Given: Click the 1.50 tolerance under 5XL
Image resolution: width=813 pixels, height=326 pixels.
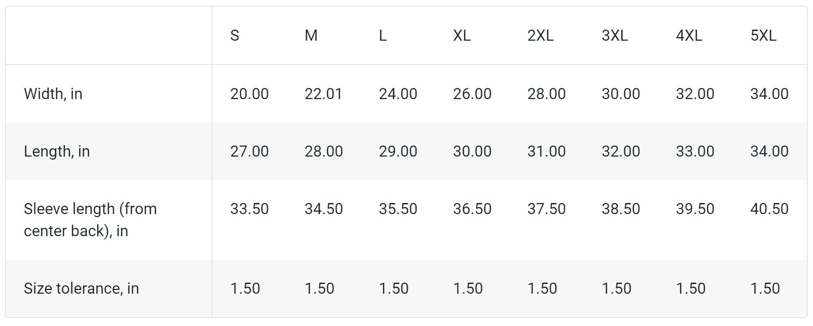Looking at the screenshot, I should (765, 288).
